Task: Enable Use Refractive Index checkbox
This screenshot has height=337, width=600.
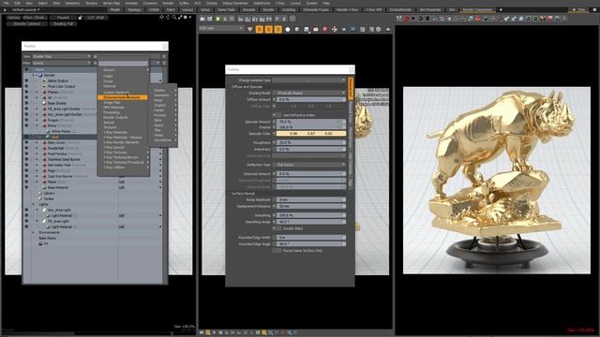Action: pos(279,115)
